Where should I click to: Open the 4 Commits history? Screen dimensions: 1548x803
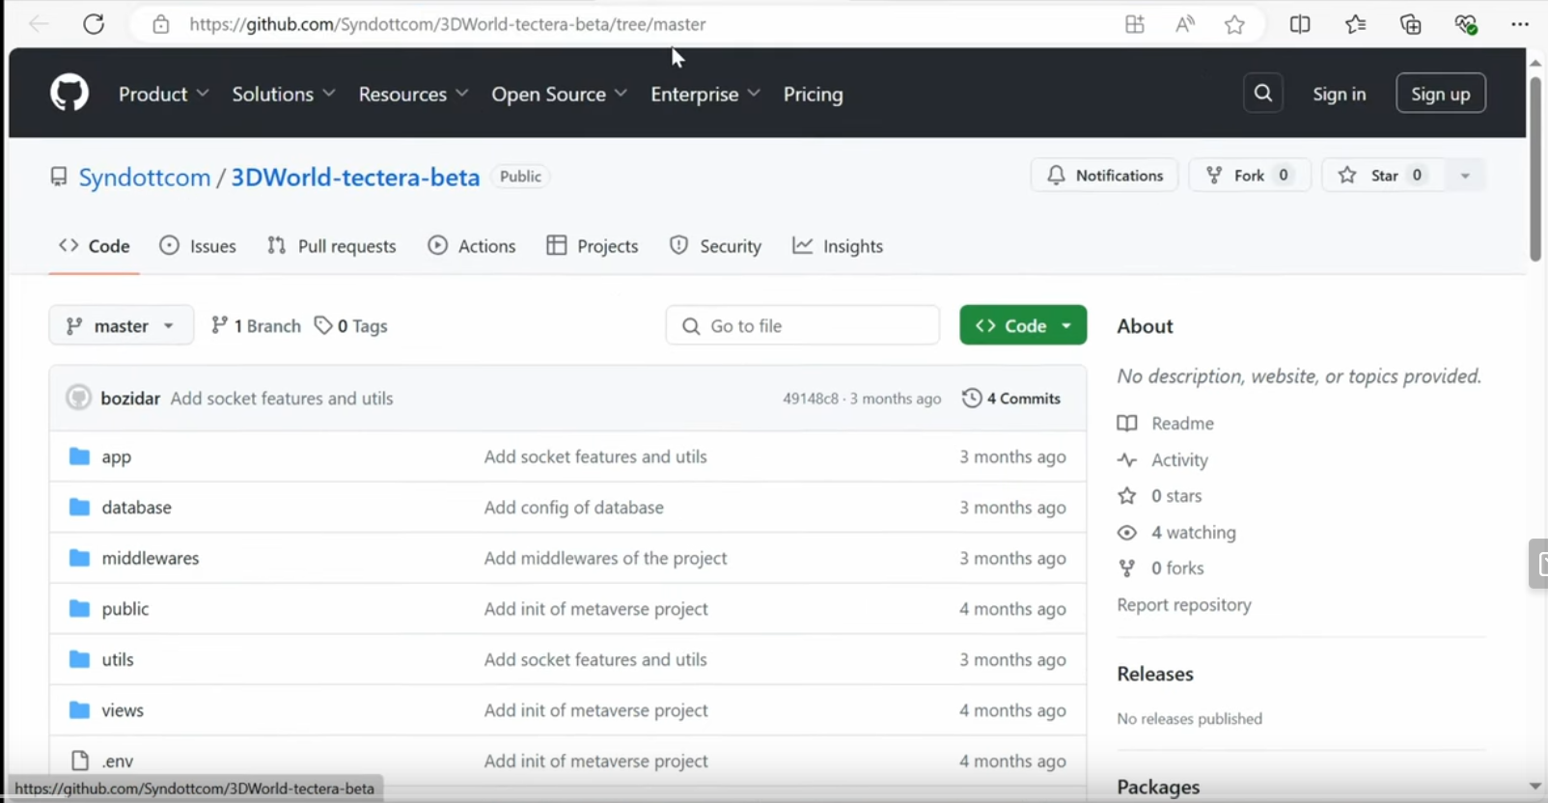[1011, 399]
